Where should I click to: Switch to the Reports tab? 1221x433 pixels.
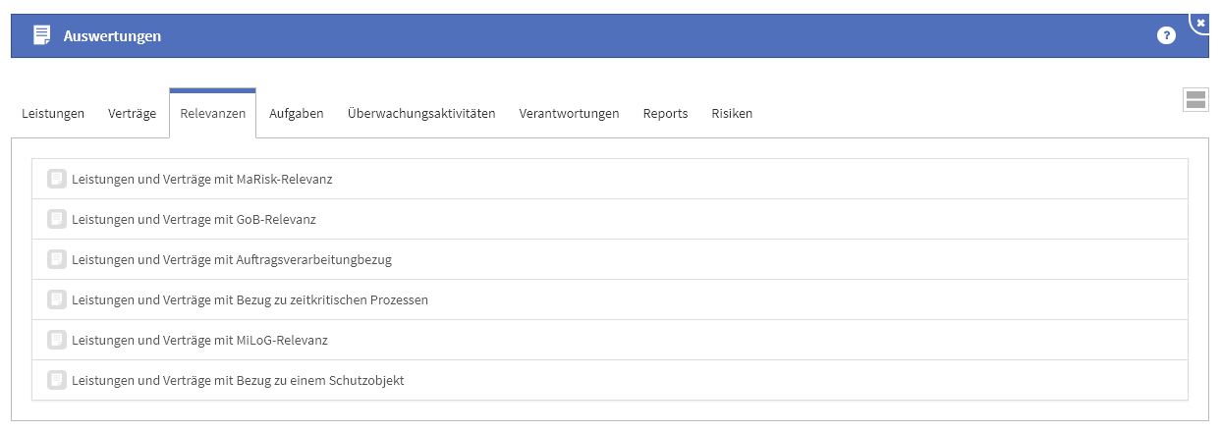tap(665, 114)
